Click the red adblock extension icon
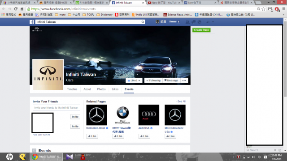Screen dimensions: 287x161 click(x=277, y=9)
